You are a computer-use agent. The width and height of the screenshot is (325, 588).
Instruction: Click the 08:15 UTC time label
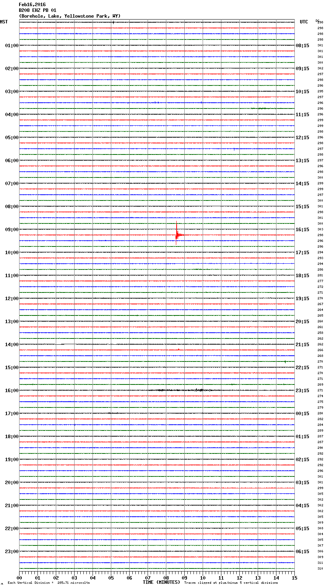coord(302,46)
